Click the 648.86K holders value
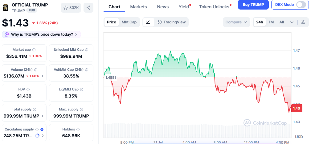Screen dimensions: 311x144 [71, 136]
